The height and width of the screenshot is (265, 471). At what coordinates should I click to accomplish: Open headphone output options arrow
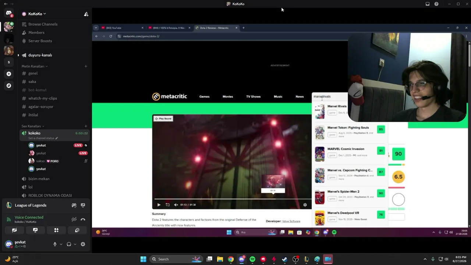75,244
